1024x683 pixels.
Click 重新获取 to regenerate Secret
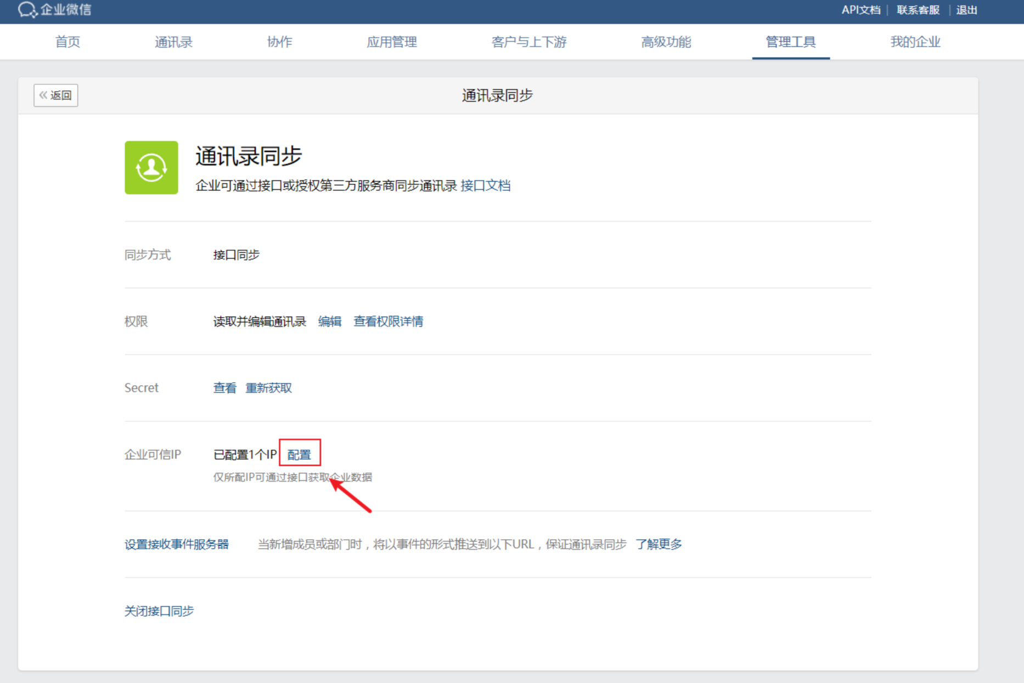268,388
